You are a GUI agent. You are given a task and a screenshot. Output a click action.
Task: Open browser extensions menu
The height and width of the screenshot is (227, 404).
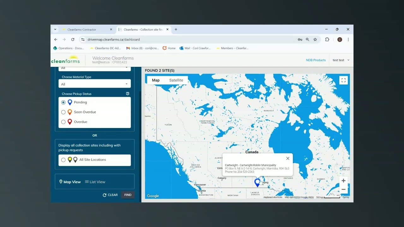(x=327, y=39)
